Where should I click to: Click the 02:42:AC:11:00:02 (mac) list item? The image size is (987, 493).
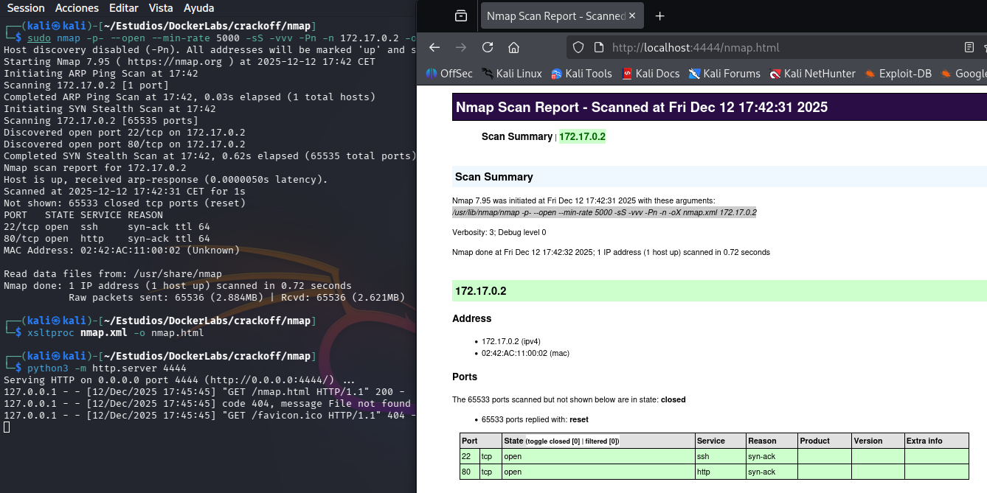[525, 353]
